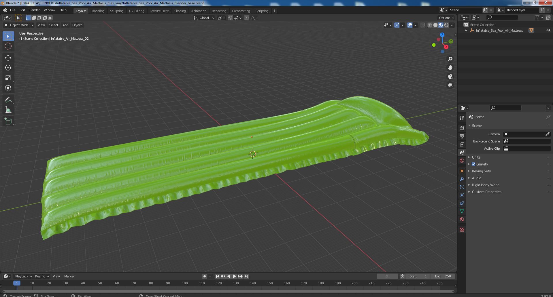Hide Inflatable_Sea_Pool_Air_Mattress with eye icon
The image size is (553, 297).
click(548, 30)
